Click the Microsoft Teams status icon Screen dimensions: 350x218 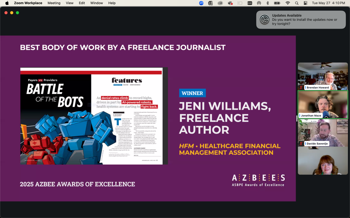tap(230, 3)
